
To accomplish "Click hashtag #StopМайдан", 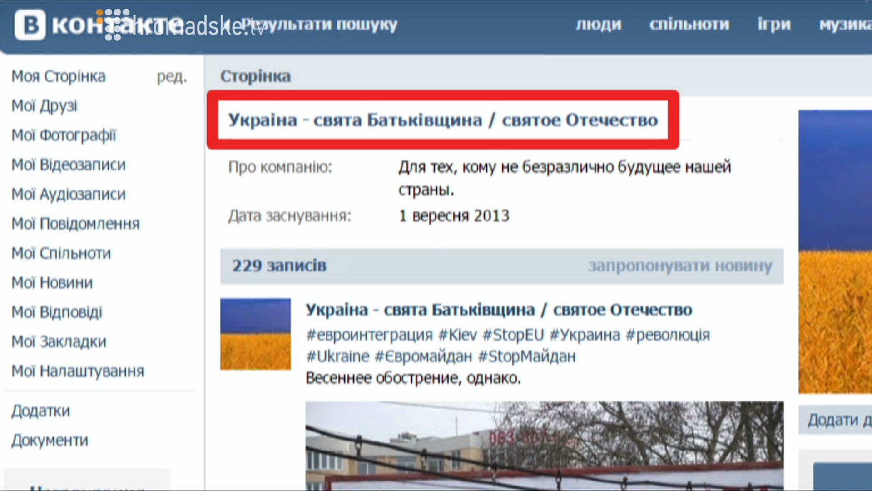I will tap(527, 356).
